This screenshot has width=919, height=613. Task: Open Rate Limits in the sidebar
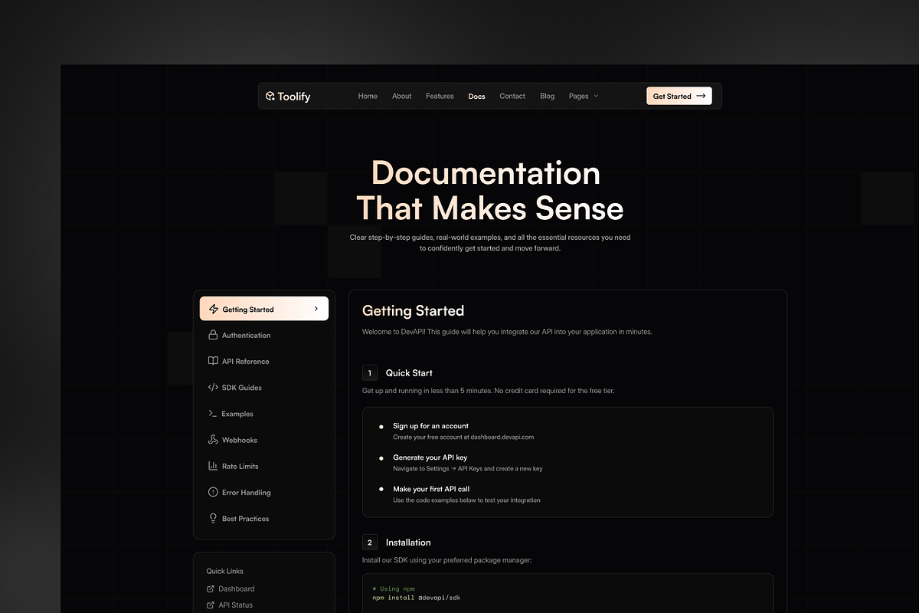tap(264, 466)
